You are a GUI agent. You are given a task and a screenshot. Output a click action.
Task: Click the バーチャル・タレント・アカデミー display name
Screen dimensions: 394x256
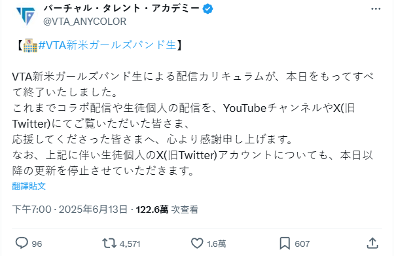coord(122,9)
